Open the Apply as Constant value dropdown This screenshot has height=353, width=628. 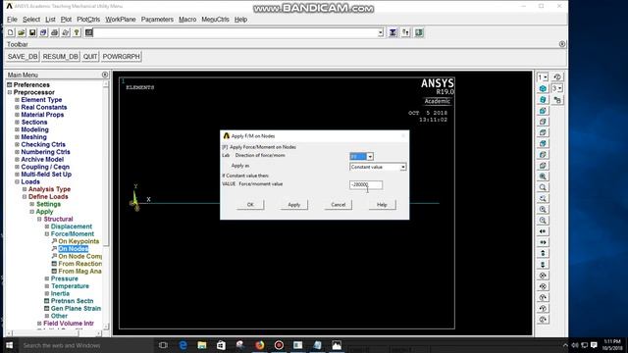point(403,167)
